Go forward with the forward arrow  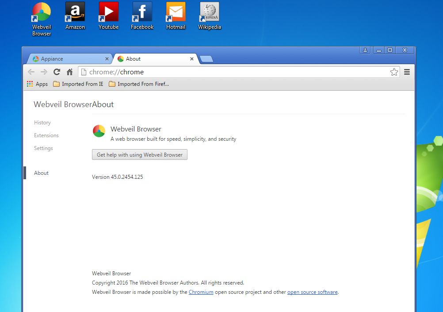coord(44,72)
